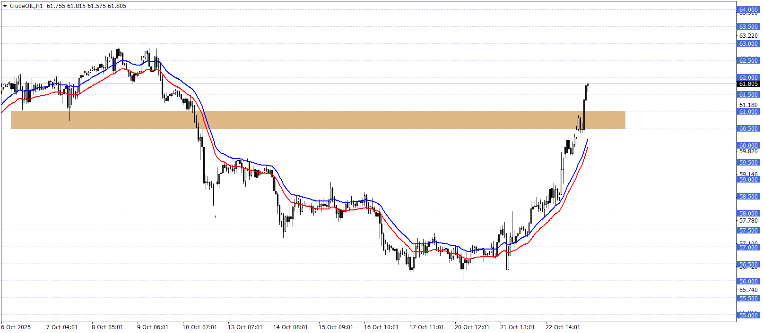Click the 20 Oct 12:01 time label
The image size is (763, 333).
tap(472, 327)
